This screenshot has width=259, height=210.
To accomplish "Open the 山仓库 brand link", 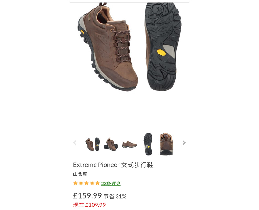I will (80, 174).
